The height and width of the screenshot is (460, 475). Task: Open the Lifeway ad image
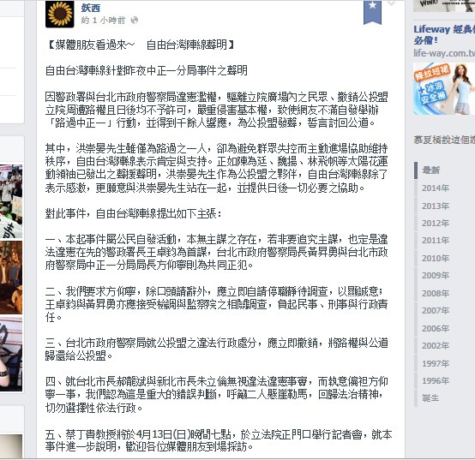coord(444,89)
